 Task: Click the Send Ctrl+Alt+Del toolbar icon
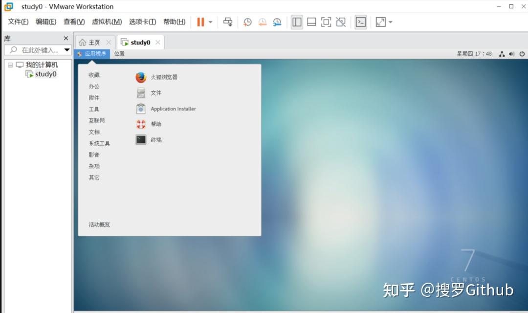coord(228,22)
